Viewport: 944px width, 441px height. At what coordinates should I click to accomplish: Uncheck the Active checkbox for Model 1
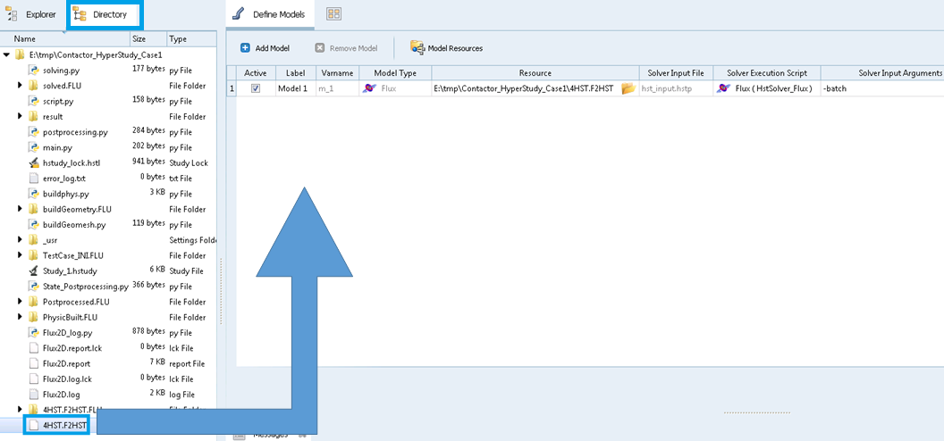click(256, 88)
